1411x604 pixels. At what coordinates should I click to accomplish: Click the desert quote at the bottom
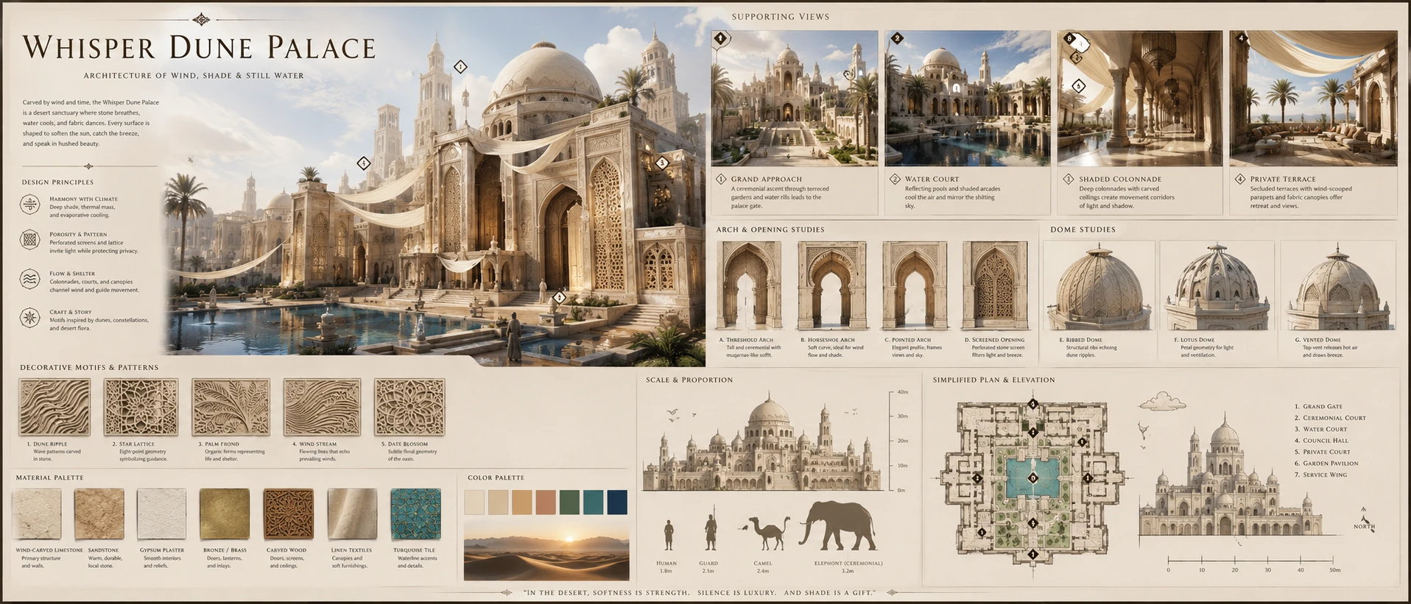coord(700,592)
